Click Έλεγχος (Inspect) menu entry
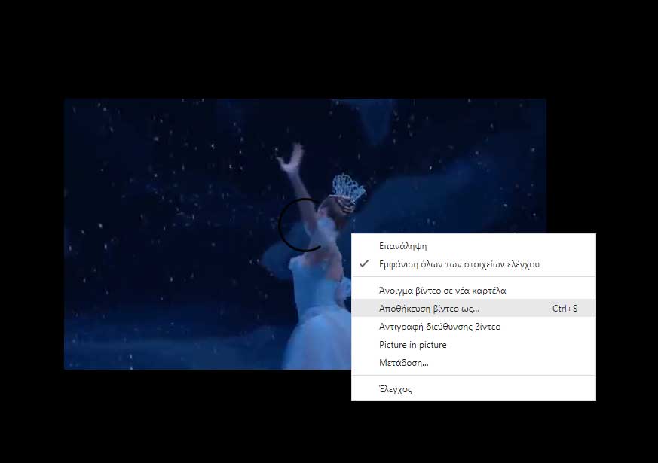Screen dimensions: 658x463 [473, 389]
